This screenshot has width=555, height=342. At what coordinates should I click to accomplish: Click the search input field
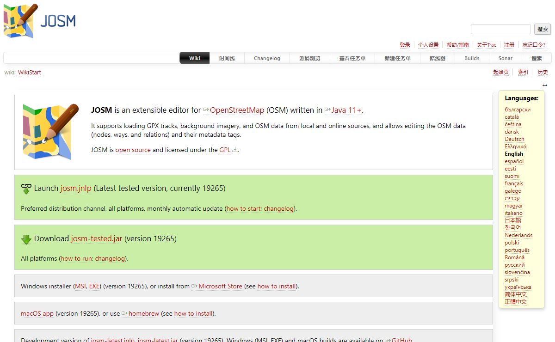point(501,29)
